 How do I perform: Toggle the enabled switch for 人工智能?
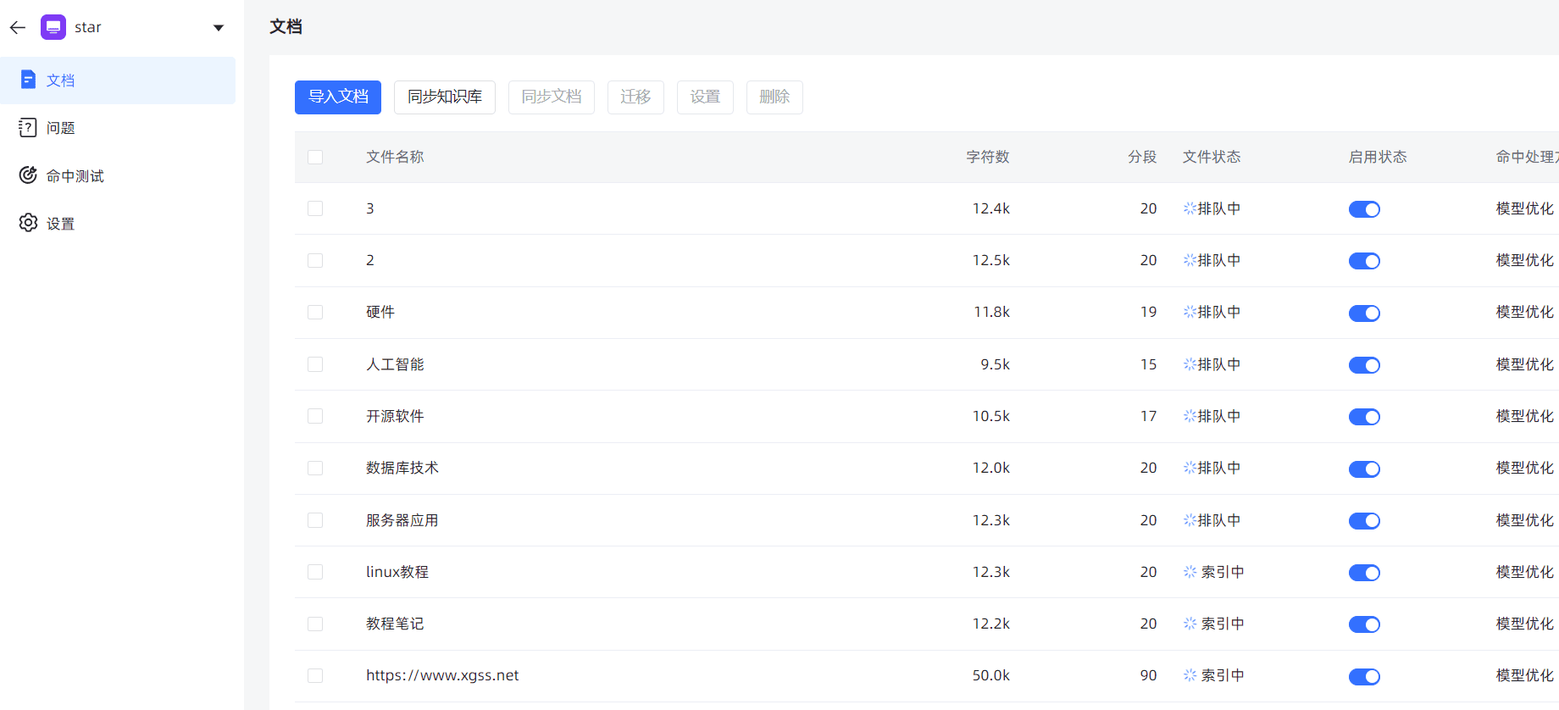pyautogui.click(x=1364, y=365)
